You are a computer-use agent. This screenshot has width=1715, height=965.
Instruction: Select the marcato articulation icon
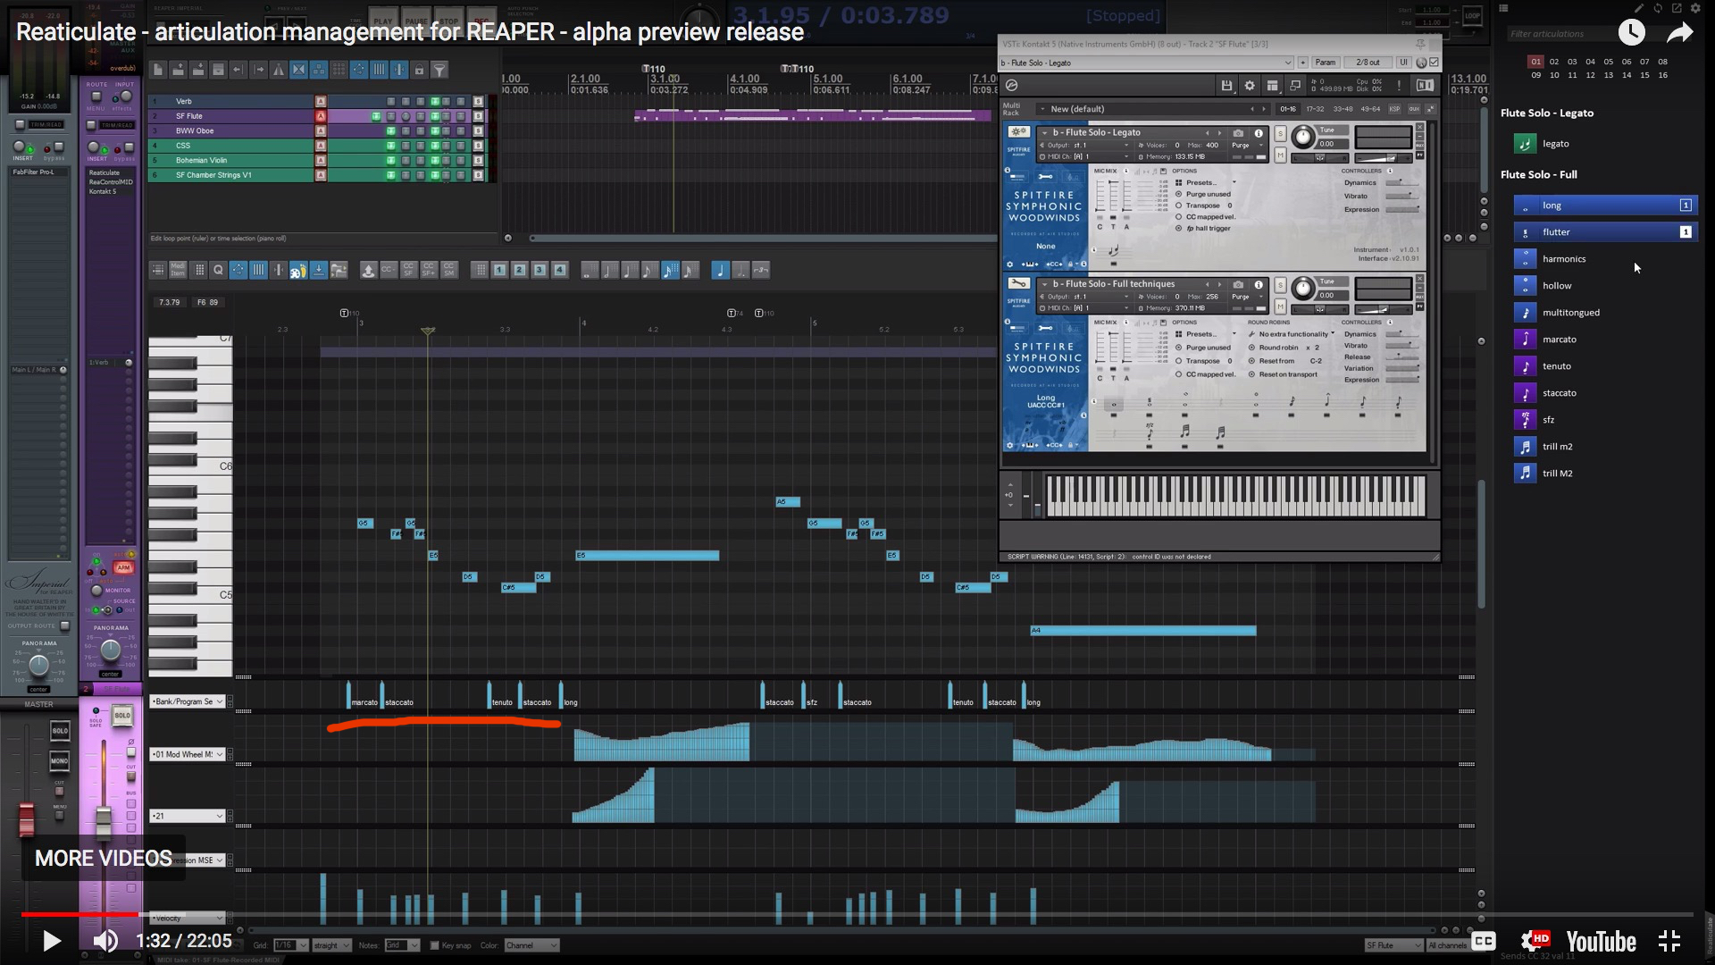(1525, 340)
